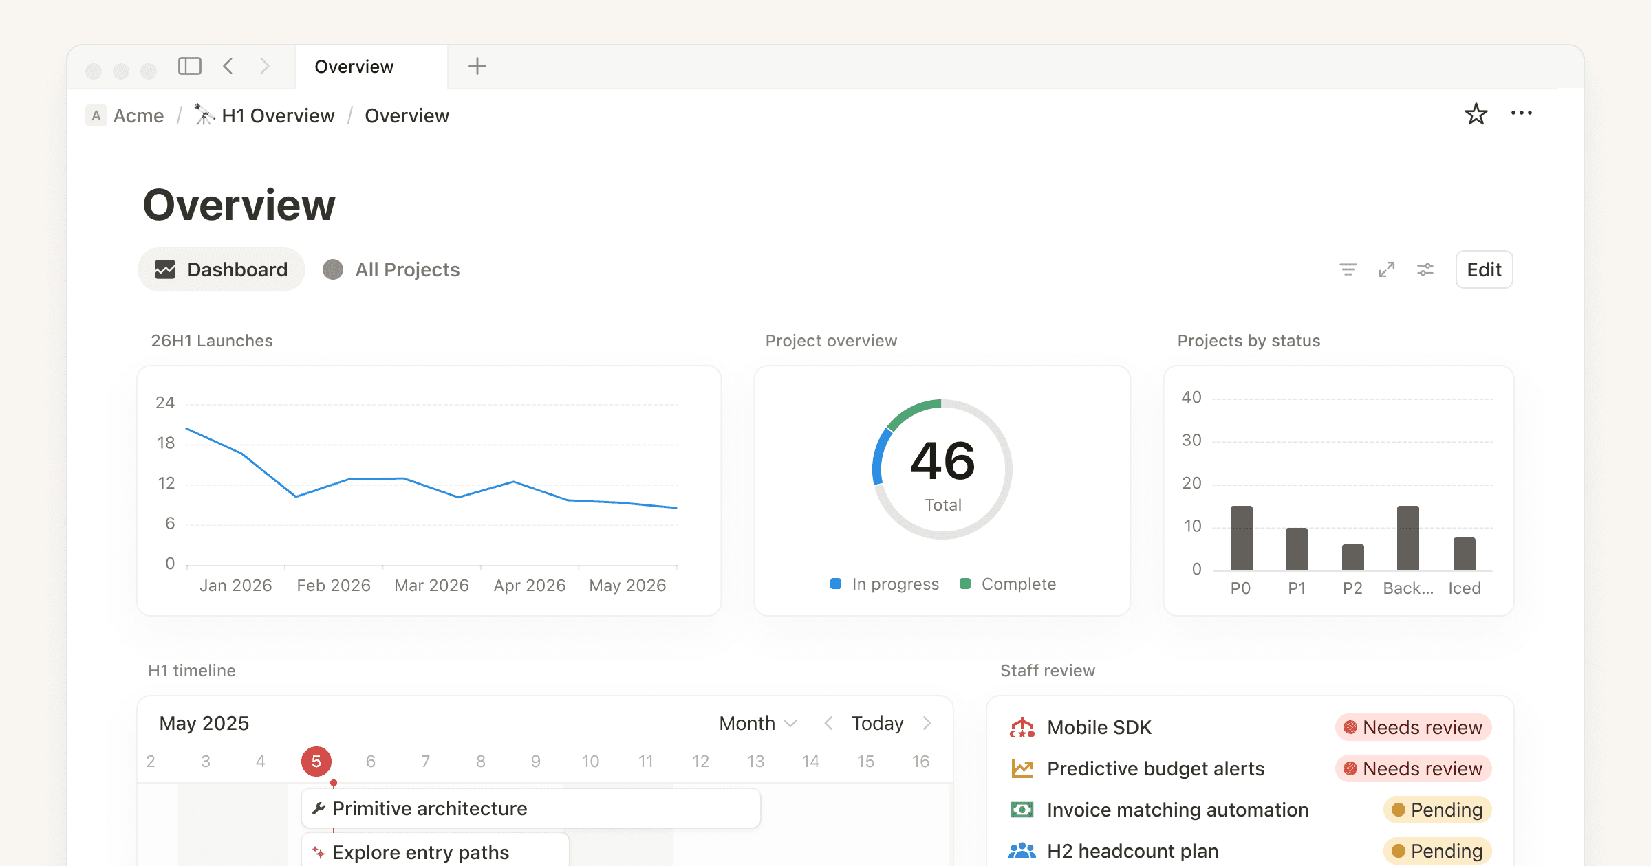Click the Edit button
Viewport: 1651px width, 866px height.
coord(1483,269)
